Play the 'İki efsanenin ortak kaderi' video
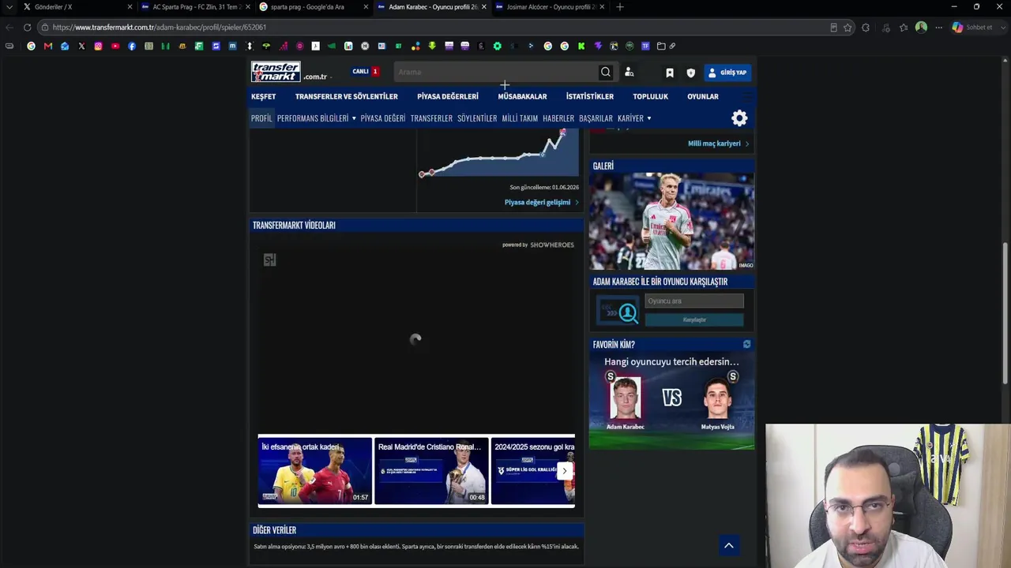This screenshot has width=1011, height=568. [315, 471]
